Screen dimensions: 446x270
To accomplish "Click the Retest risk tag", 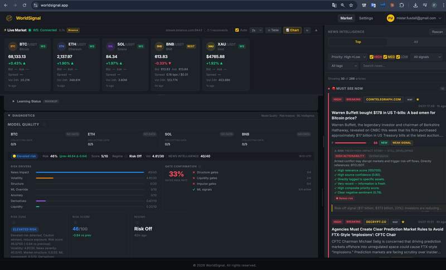I will [344, 198].
